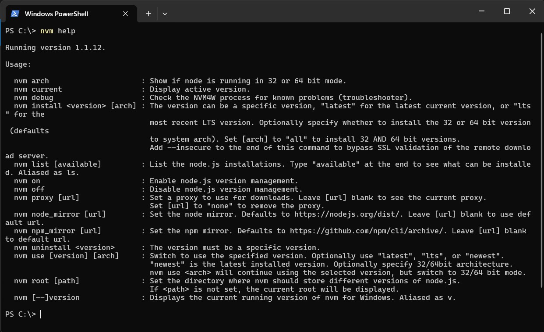Click the "nvm uninstall <version>" command text
The image size is (544, 332).
(64, 248)
